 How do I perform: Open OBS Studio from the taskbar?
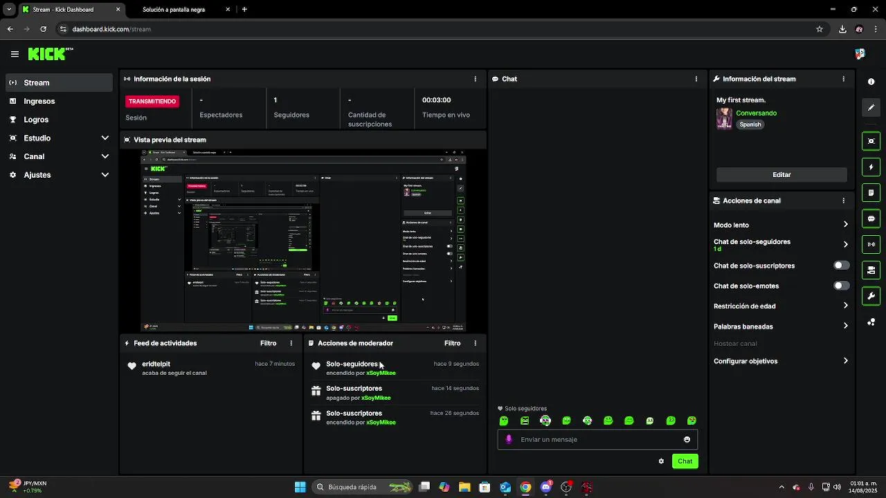(x=566, y=487)
